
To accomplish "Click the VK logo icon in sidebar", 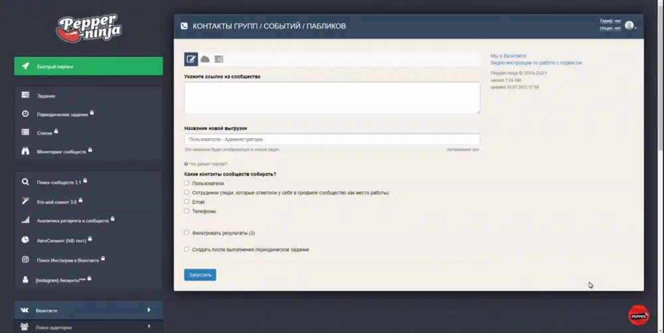I will 25,310.
